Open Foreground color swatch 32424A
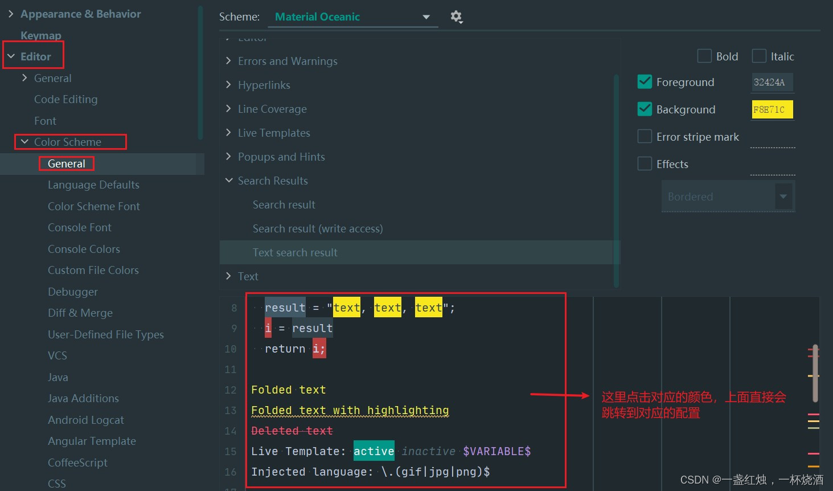 pyautogui.click(x=773, y=82)
